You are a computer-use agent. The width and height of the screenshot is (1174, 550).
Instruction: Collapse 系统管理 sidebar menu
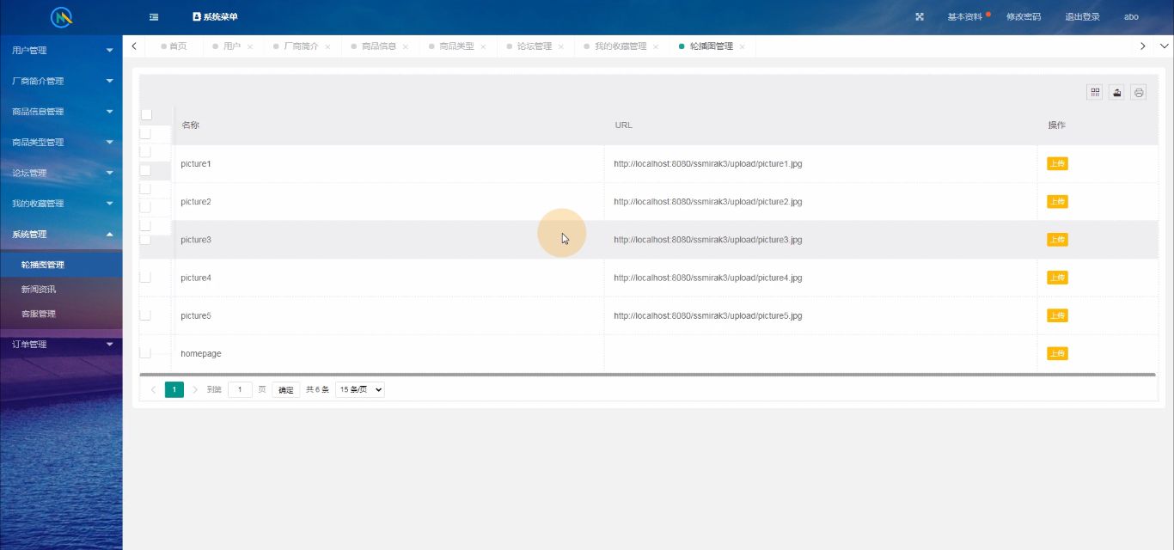pyautogui.click(x=61, y=234)
